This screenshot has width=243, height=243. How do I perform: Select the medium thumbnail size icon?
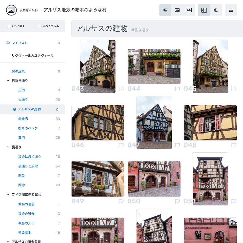[x=177, y=10]
